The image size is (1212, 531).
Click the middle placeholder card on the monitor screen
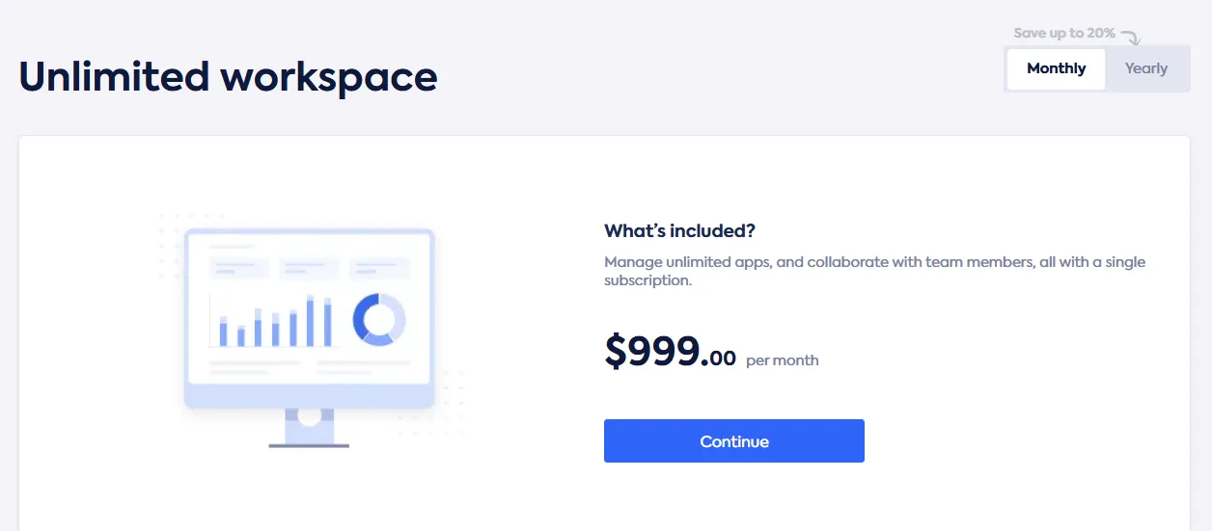pos(309,267)
